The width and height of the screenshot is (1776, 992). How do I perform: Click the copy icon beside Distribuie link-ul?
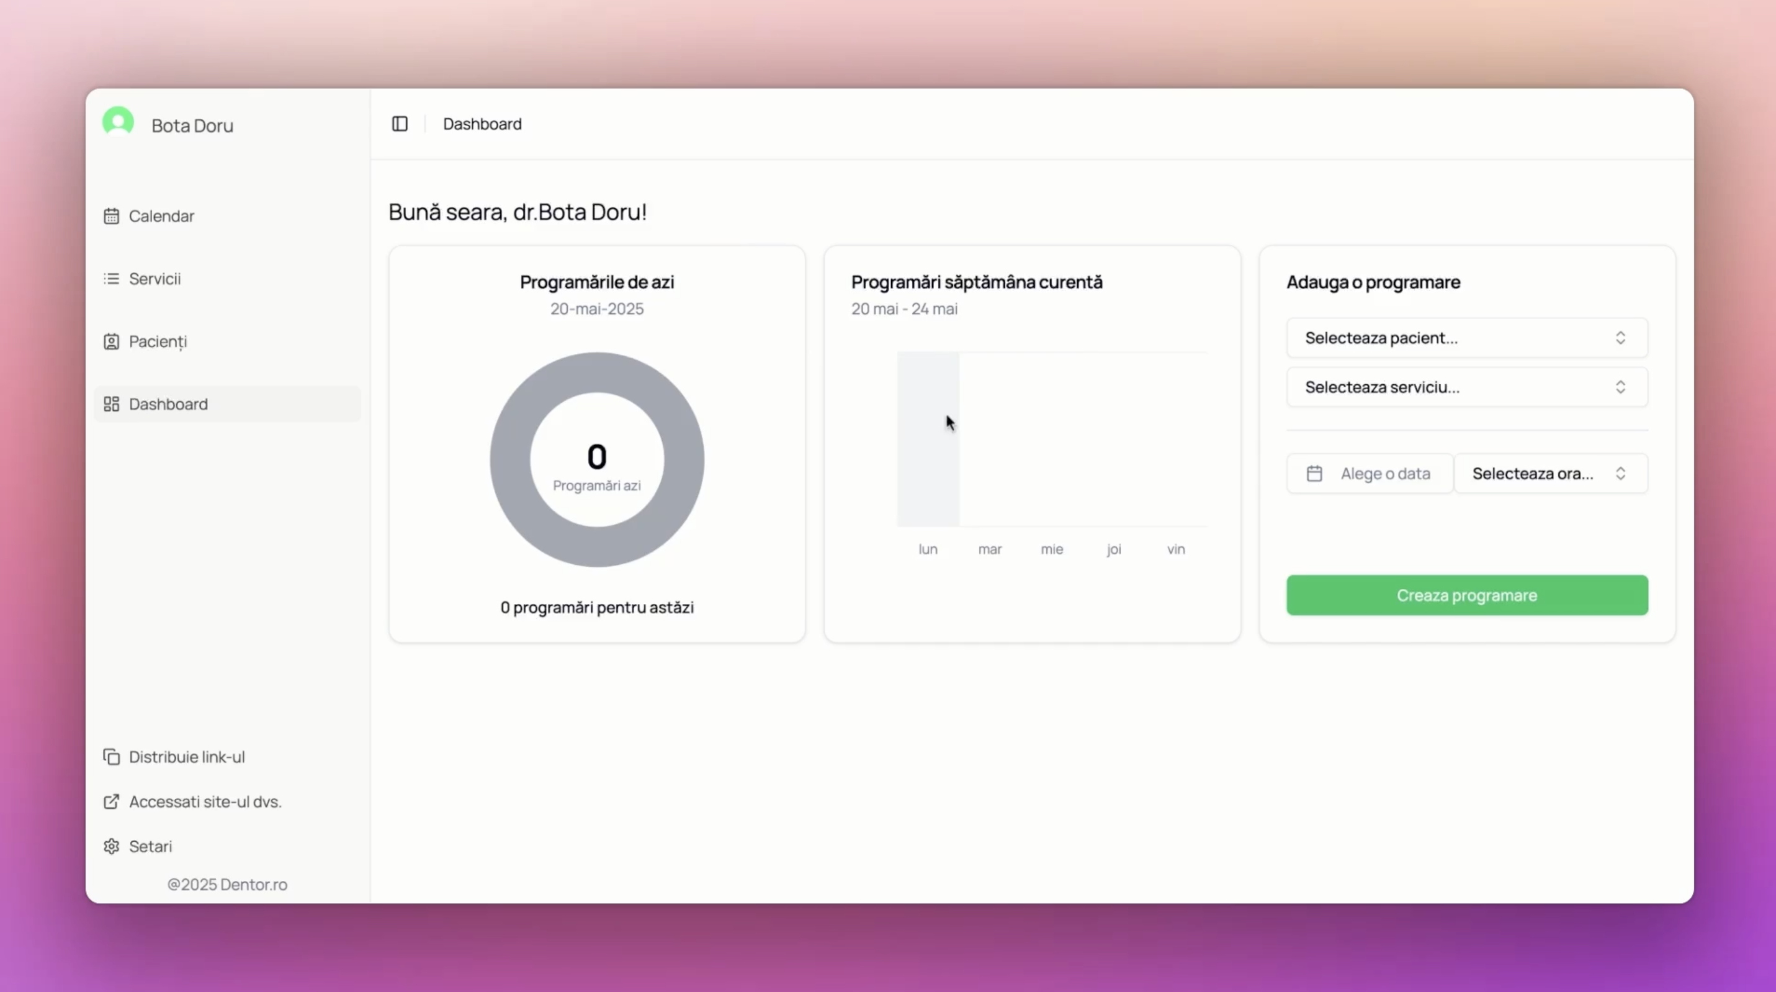tap(111, 757)
